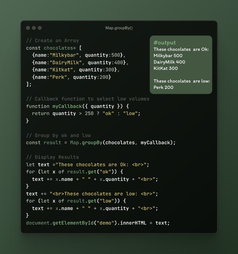Click the number 250 in return statement
The width and height of the screenshot is (238, 254).
click(89, 113)
